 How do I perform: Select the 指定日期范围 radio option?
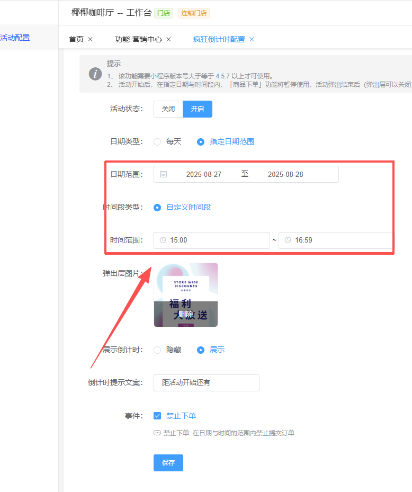201,142
